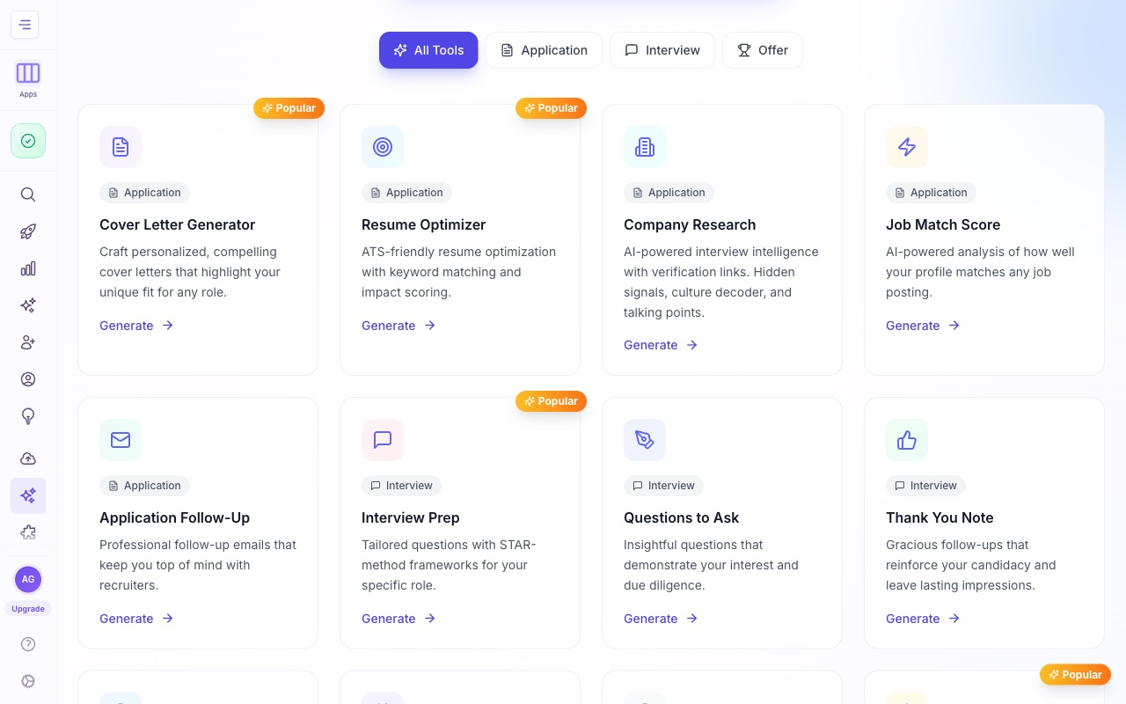Click the All Tools button
Image resolution: width=1126 pixels, height=704 pixels.
click(x=428, y=50)
